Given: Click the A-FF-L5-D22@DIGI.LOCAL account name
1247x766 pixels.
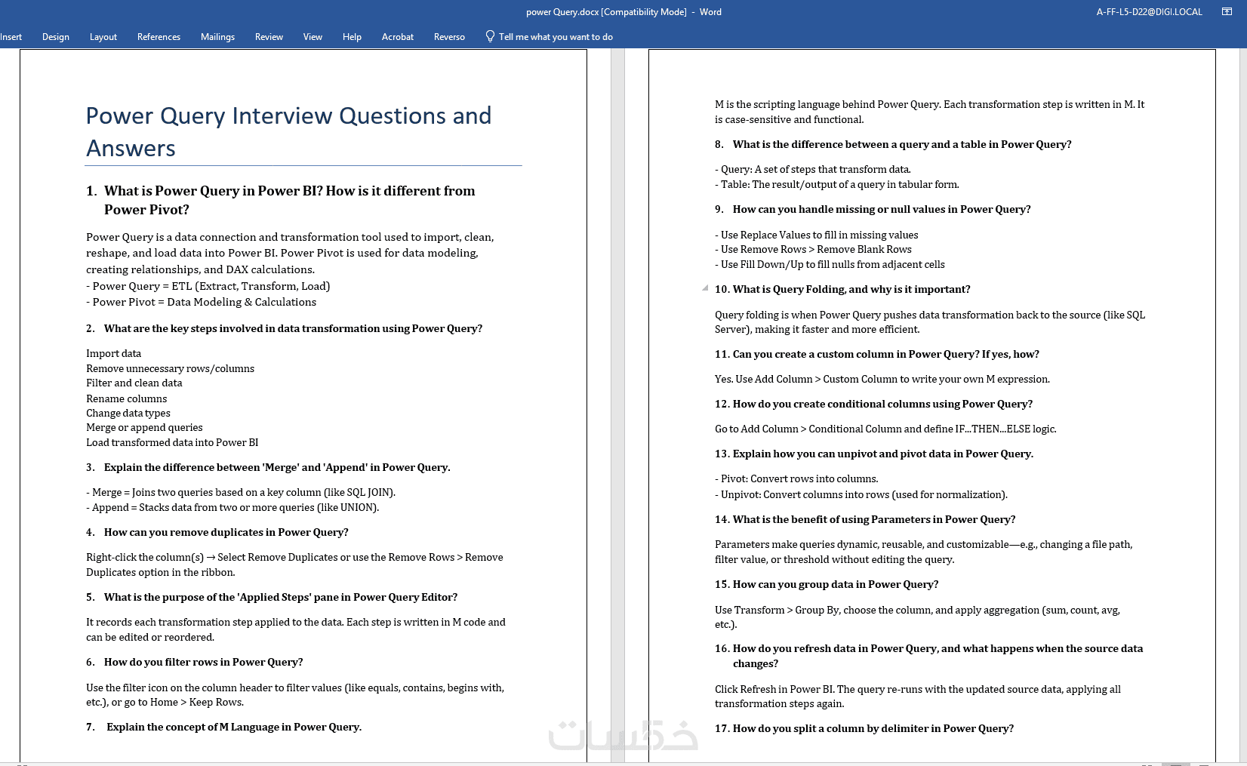Looking at the screenshot, I should pyautogui.click(x=1149, y=11).
